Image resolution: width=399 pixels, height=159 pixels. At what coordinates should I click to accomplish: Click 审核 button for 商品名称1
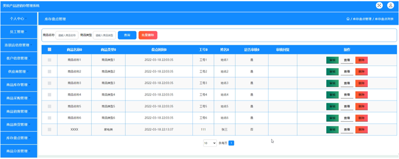point(332,60)
